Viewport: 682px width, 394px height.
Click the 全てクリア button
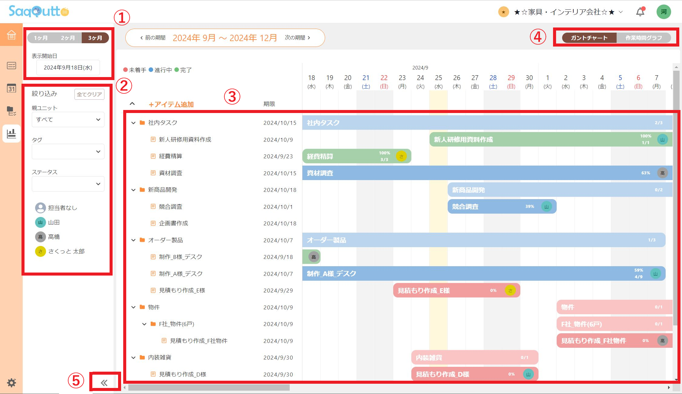(x=89, y=94)
